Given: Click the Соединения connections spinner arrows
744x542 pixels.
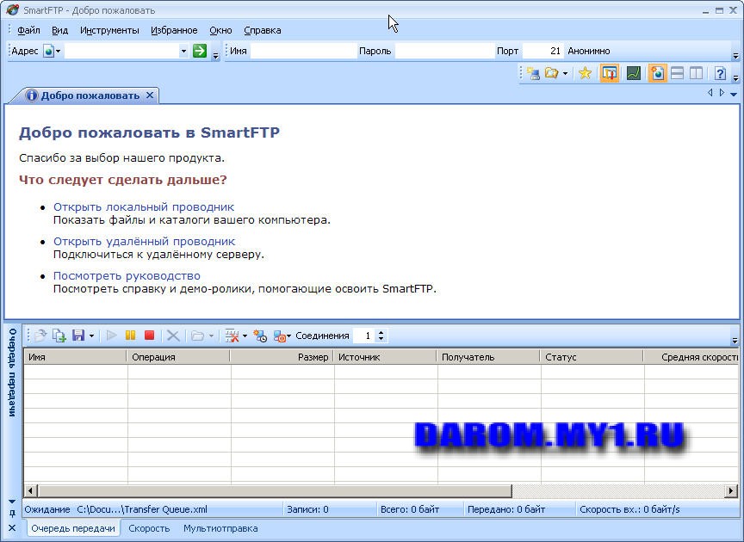Looking at the screenshot, I should coord(381,336).
